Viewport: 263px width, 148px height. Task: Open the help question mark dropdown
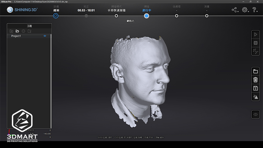[255, 10]
